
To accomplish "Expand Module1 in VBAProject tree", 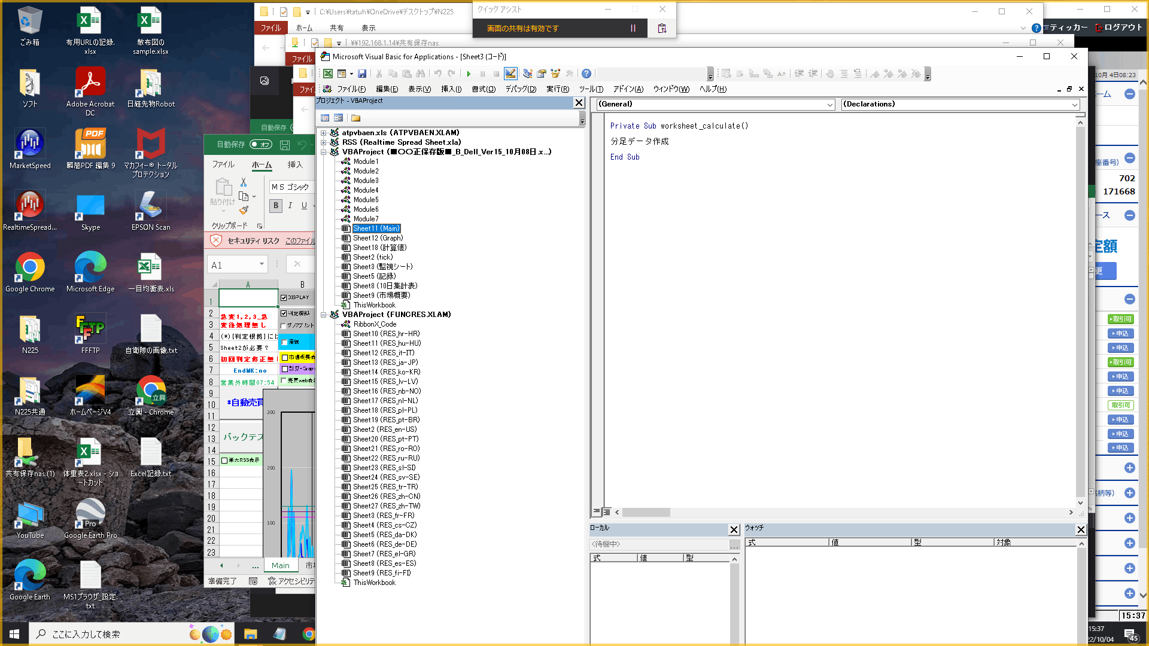I will click(x=366, y=161).
